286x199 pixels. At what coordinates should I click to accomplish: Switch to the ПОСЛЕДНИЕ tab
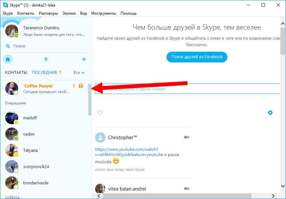[x=45, y=73]
